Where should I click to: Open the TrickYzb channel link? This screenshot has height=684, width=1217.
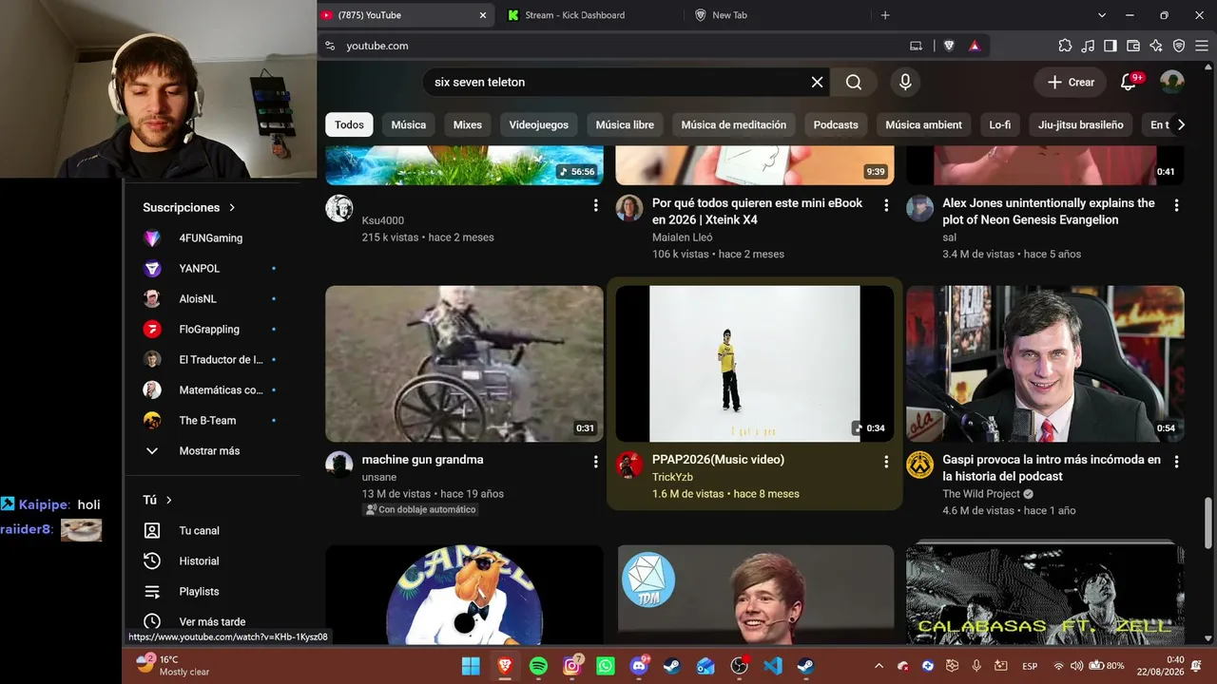[672, 477]
